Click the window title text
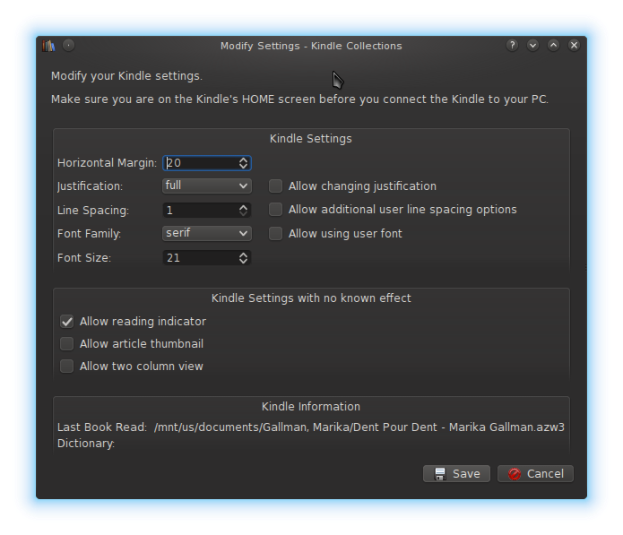This screenshot has width=623, height=535. [311, 46]
